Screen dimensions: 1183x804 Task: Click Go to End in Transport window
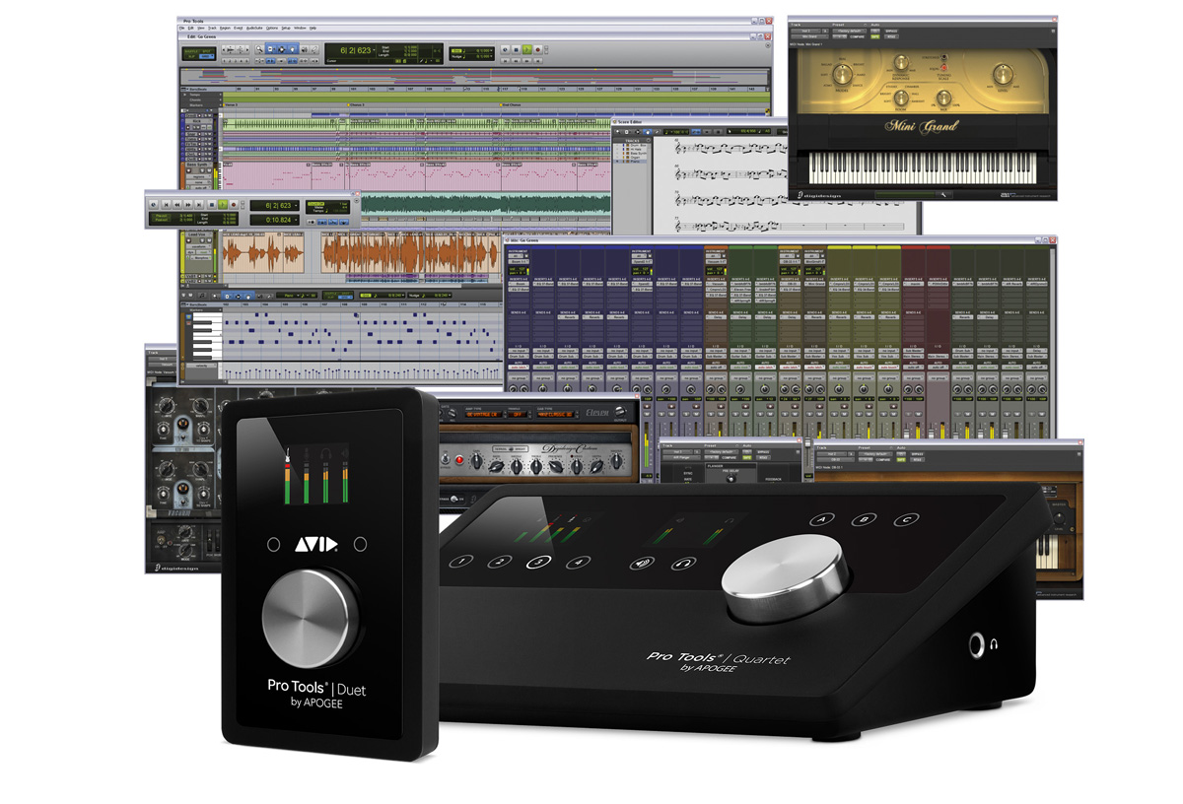[x=199, y=204]
